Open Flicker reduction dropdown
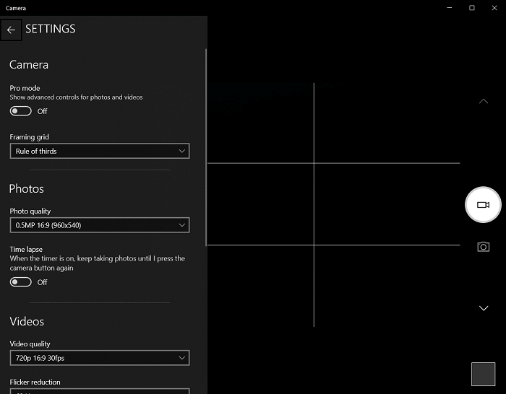The image size is (506, 394). (100, 391)
